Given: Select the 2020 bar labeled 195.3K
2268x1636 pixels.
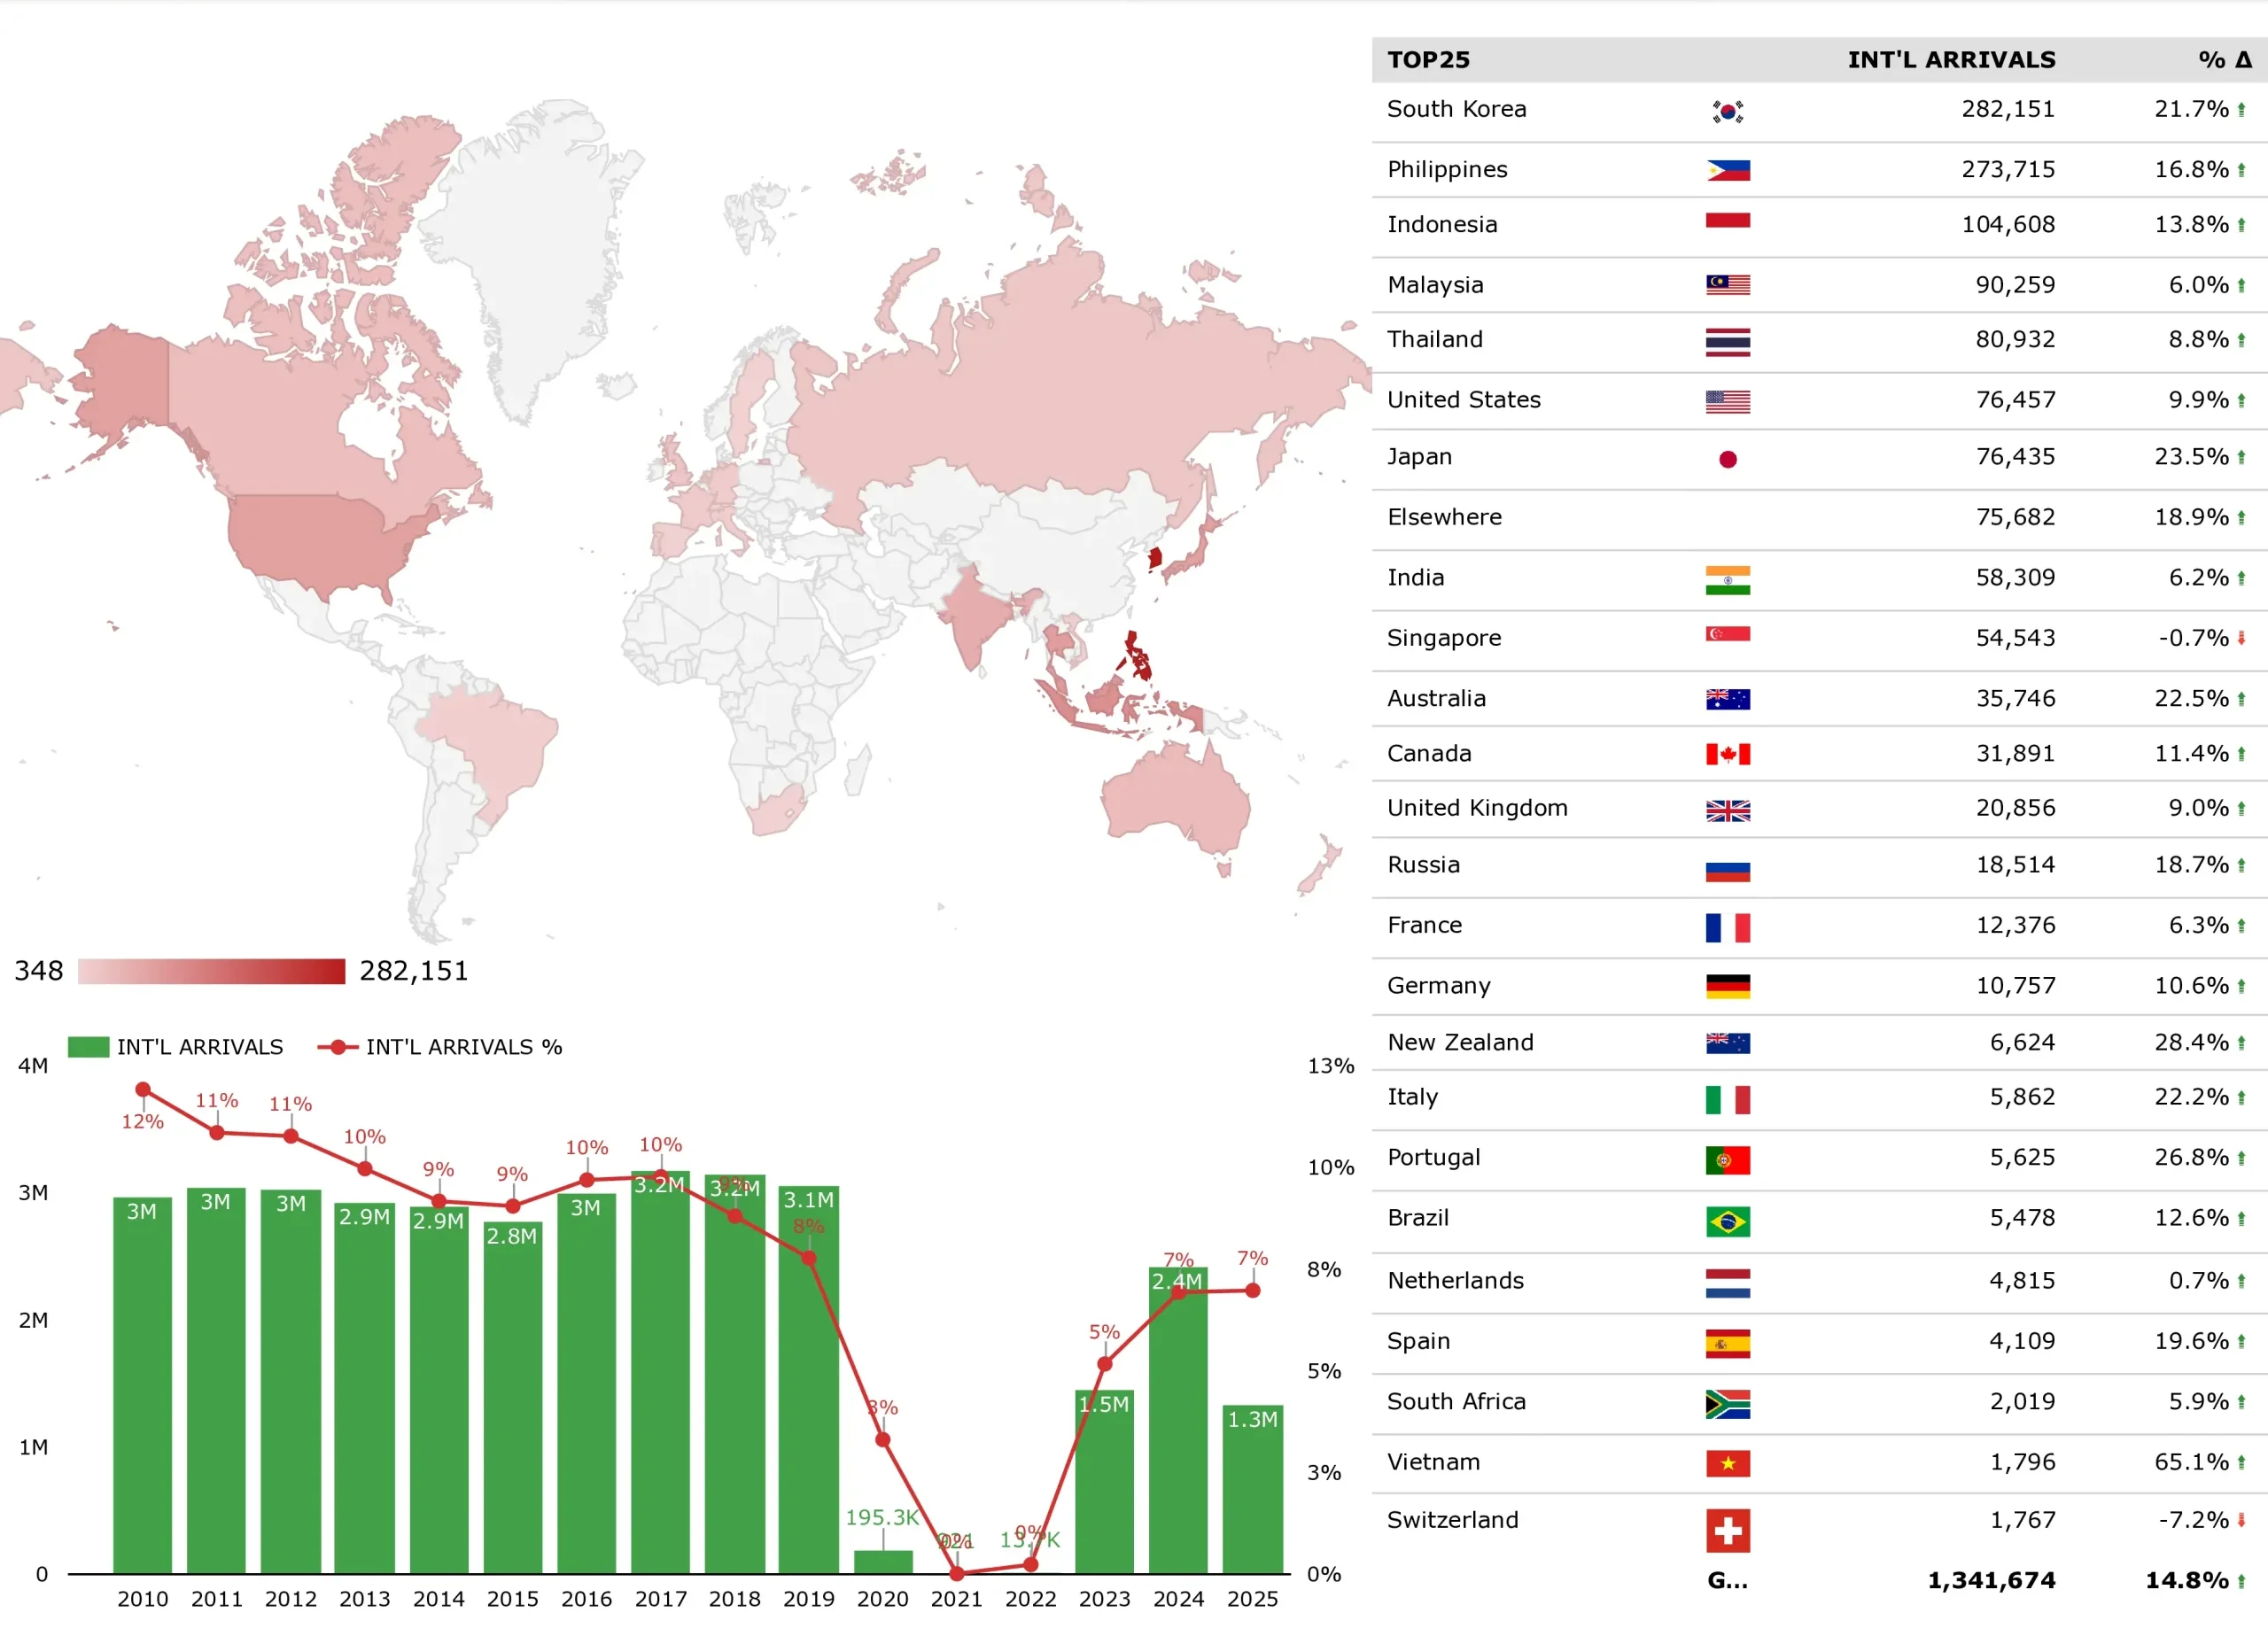Looking at the screenshot, I should click(883, 1562).
